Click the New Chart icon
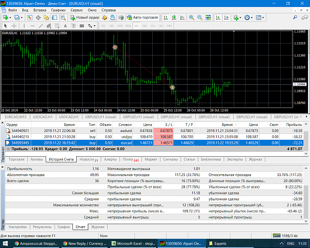The width and height of the screenshot is (310, 248). 5,17
